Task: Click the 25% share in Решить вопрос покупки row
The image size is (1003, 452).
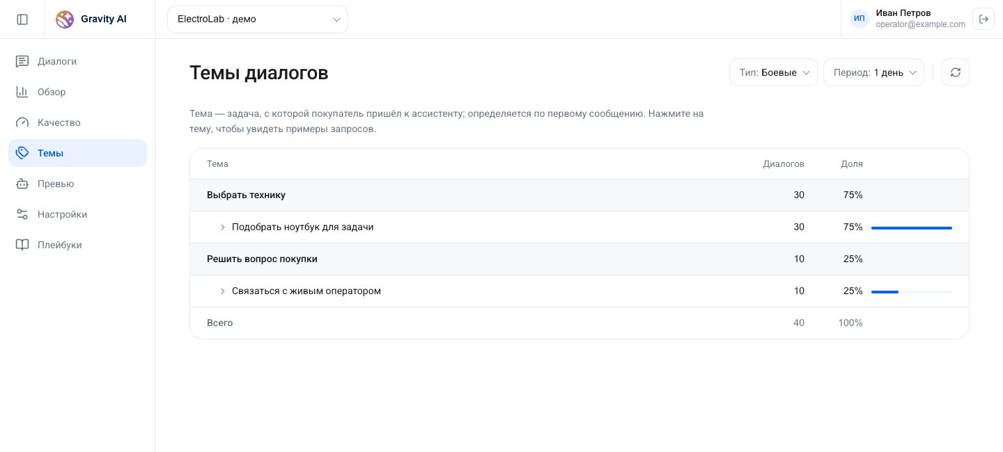Action: 853,259
